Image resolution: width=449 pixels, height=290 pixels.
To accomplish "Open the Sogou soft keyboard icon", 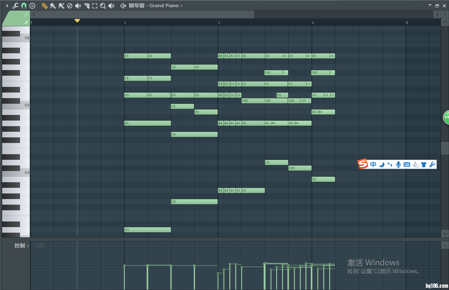I will pos(407,164).
